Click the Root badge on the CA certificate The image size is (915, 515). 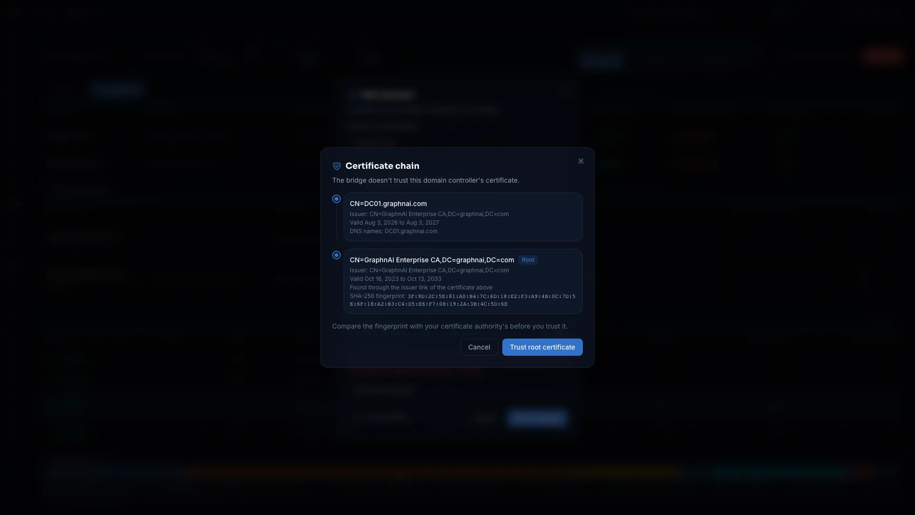tap(528, 260)
